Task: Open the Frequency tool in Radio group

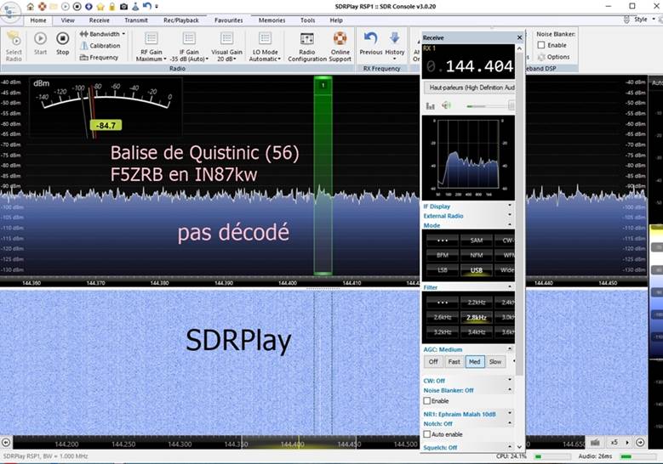Action: 99,58
